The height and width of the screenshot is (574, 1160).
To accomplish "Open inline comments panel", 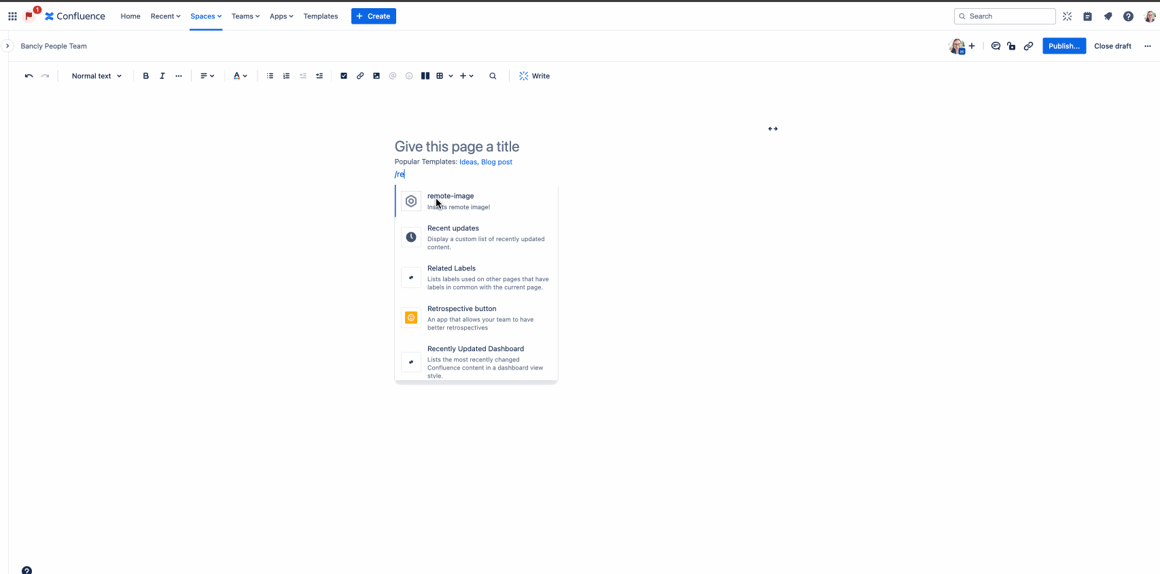I will point(996,46).
